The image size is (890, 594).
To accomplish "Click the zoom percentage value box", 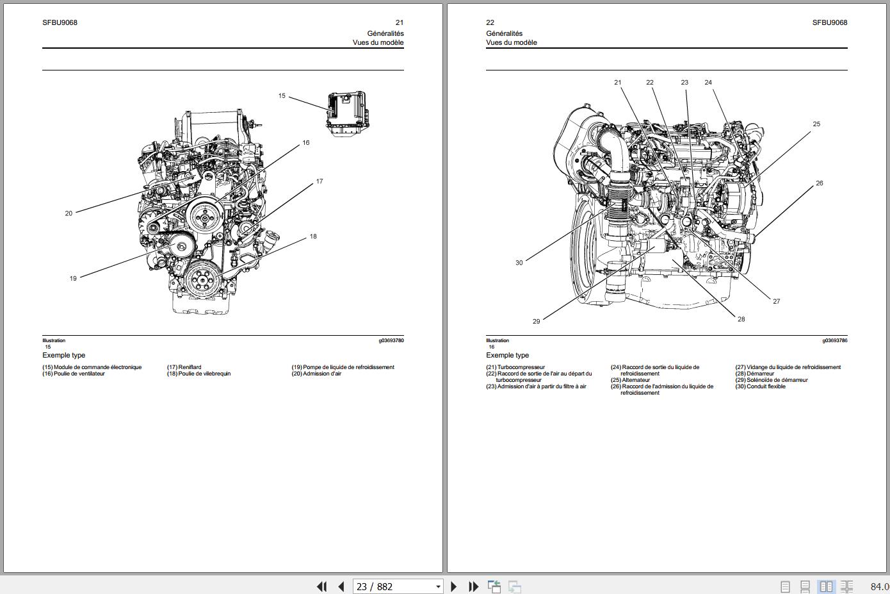I will pos(879,586).
